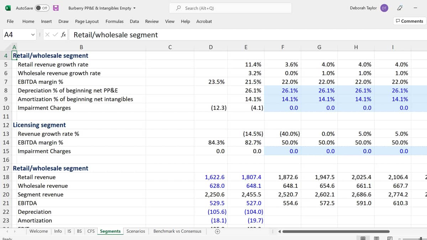Screen dimensions: 427x240
Task: Click the 84.3% licensing EBITDA margin cell
Action: pos(211,143)
